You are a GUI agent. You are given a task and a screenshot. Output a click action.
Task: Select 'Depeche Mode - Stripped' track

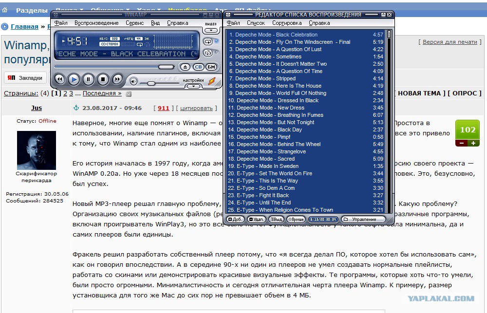click(x=306, y=78)
